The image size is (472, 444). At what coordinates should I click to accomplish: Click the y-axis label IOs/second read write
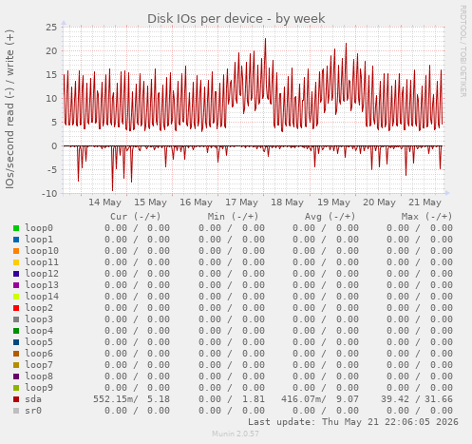click(9, 109)
